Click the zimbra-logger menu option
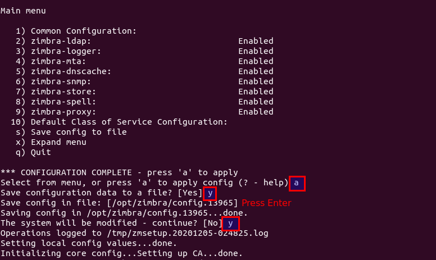This screenshot has height=260, width=436. tap(66, 51)
